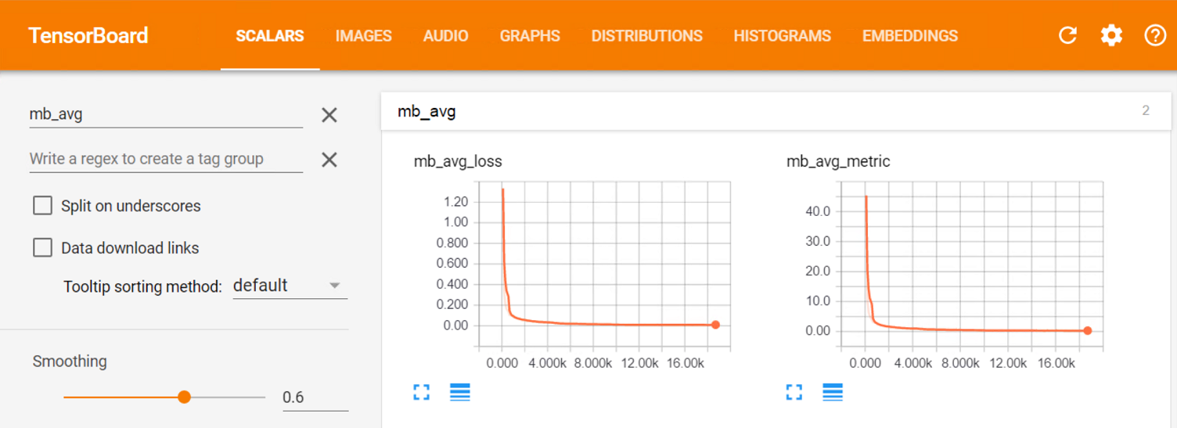Click the chart count 2 in header
Screen dimensions: 1177x428
(x=1146, y=110)
